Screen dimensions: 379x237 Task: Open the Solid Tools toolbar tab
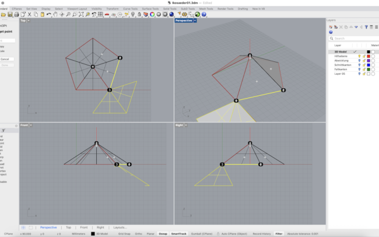click(170, 9)
